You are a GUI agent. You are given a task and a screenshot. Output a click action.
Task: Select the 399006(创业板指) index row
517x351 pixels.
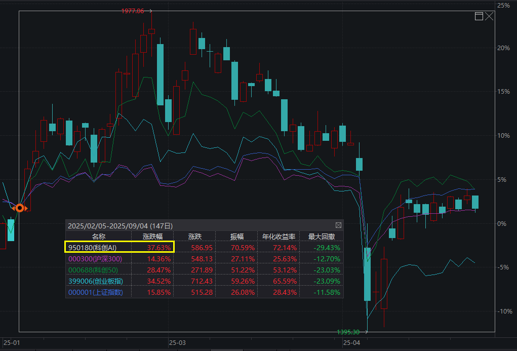click(96, 281)
